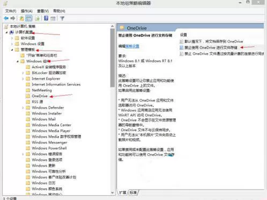Viewport: 267px width, 200px height.
Task: Open the 查看(V) menu
Action: click(43, 11)
